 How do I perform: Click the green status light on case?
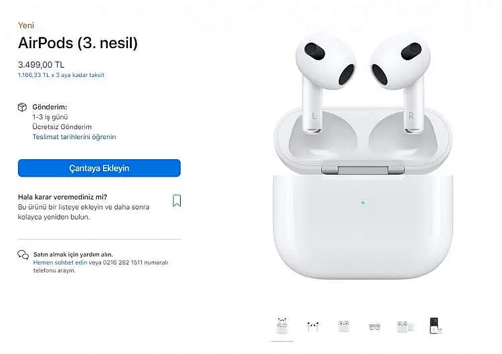click(363, 203)
